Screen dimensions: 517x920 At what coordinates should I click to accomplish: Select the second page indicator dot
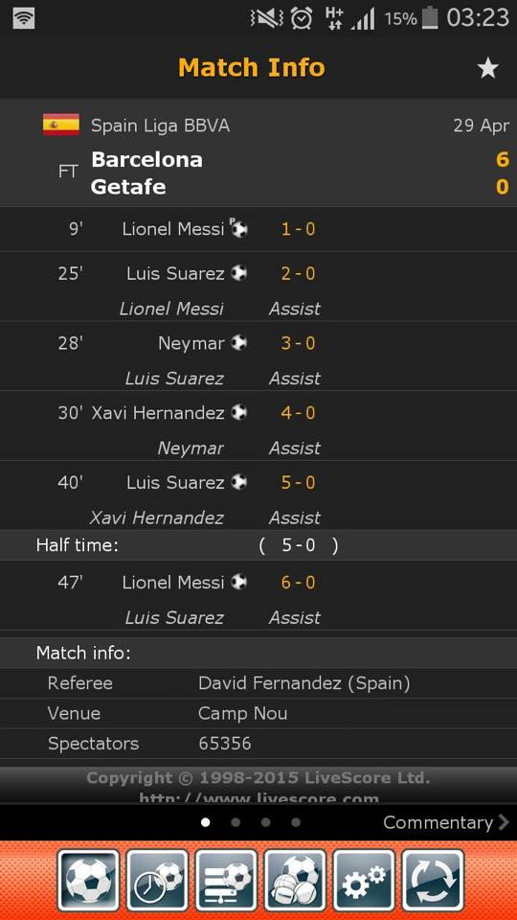coord(236,822)
